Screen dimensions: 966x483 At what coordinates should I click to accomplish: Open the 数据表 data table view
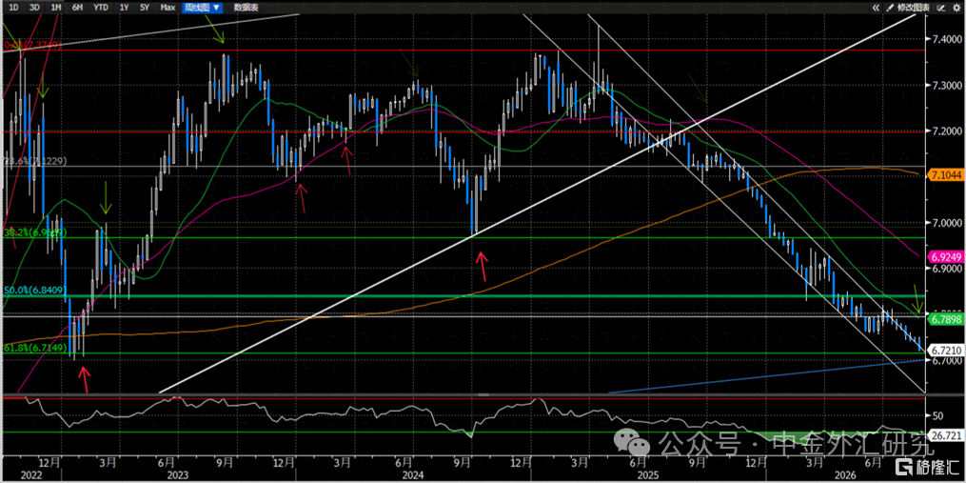click(x=246, y=8)
